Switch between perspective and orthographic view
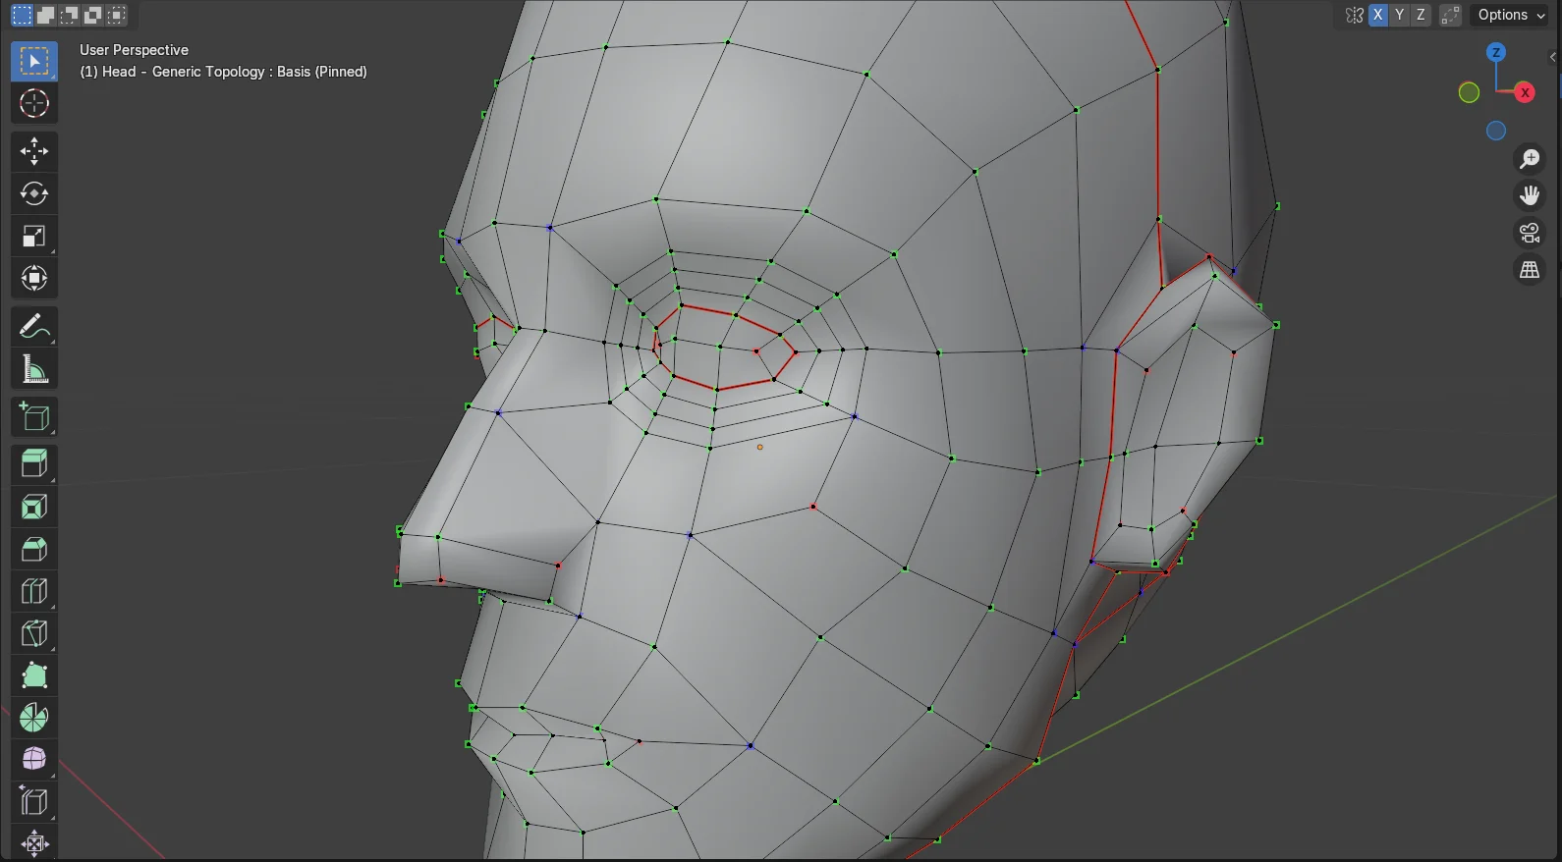The height and width of the screenshot is (862, 1562). point(1530,271)
